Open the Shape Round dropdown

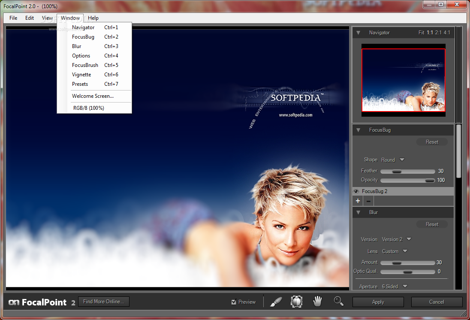[393, 160]
